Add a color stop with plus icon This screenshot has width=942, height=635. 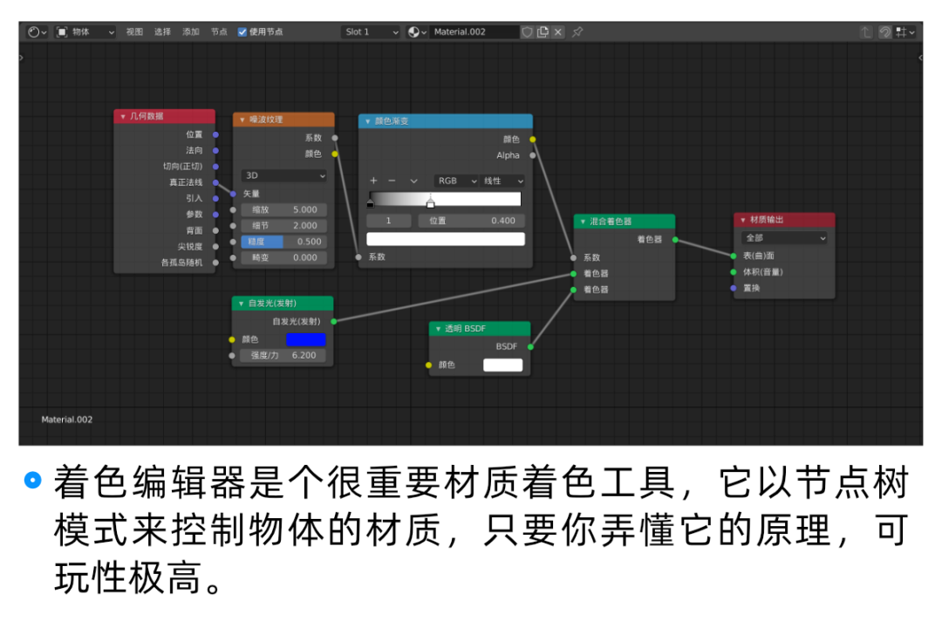pos(373,181)
